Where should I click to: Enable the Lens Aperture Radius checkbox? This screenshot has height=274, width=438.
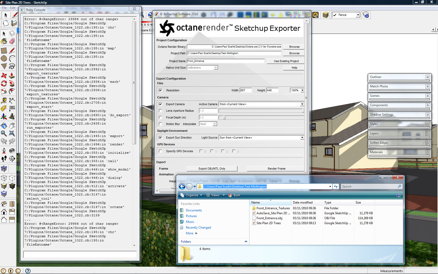(x=160, y=111)
